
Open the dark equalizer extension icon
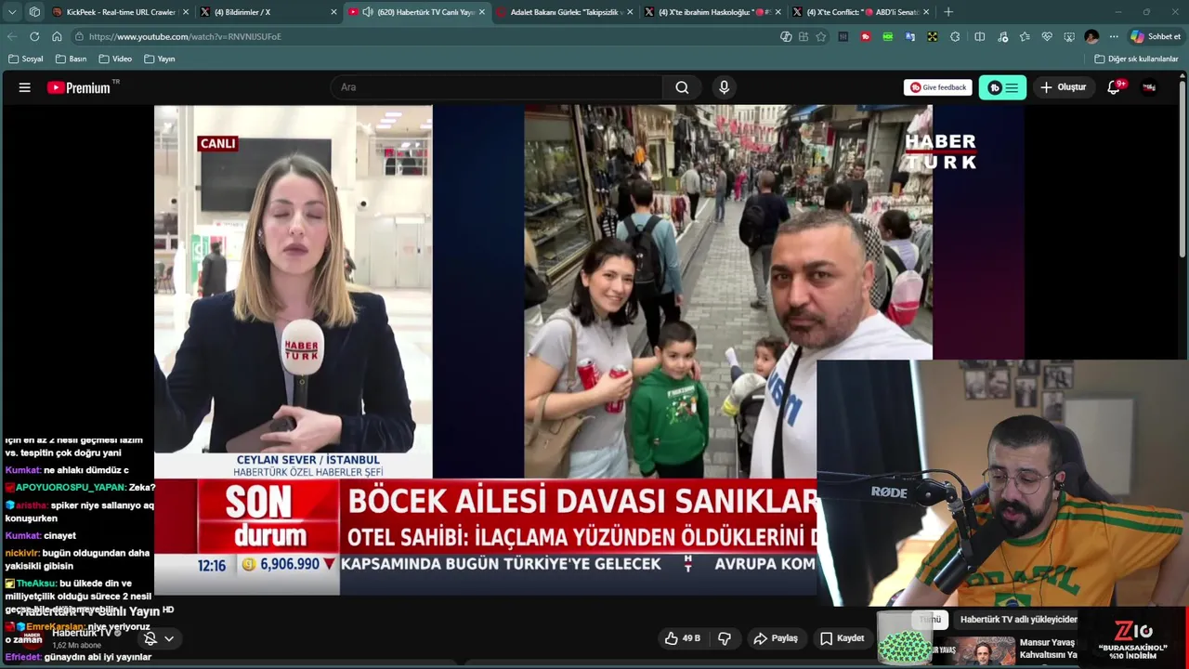pyautogui.click(x=843, y=36)
